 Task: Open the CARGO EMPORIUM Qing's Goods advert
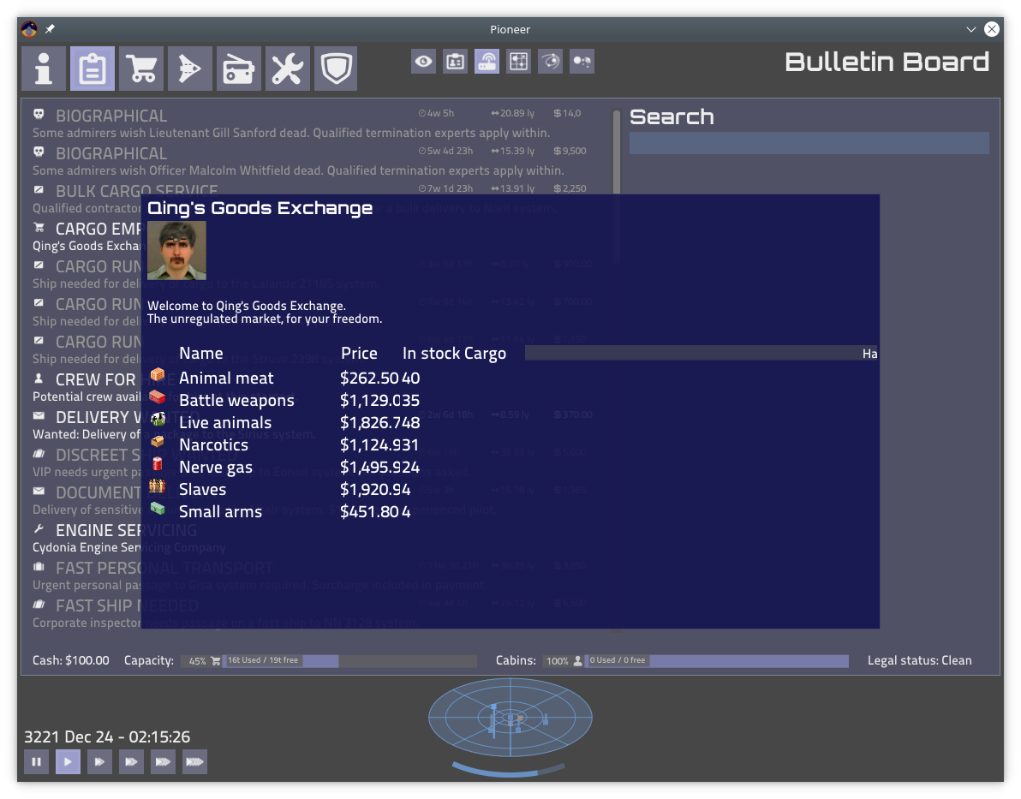(x=86, y=237)
